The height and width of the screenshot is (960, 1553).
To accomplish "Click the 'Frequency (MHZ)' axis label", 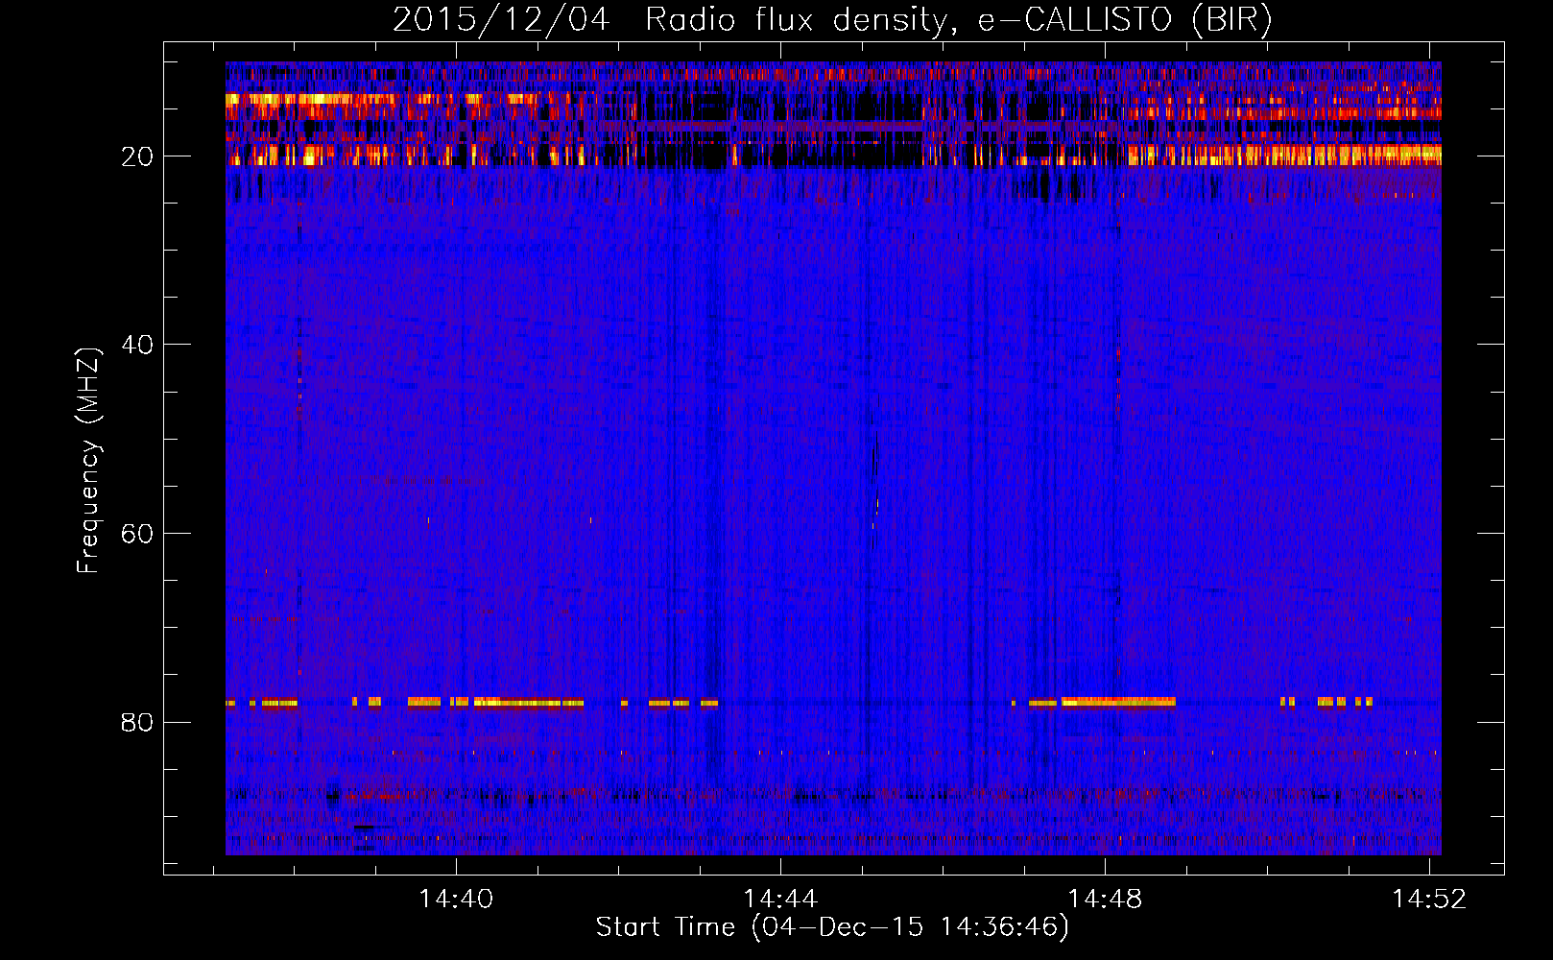I will [88, 461].
